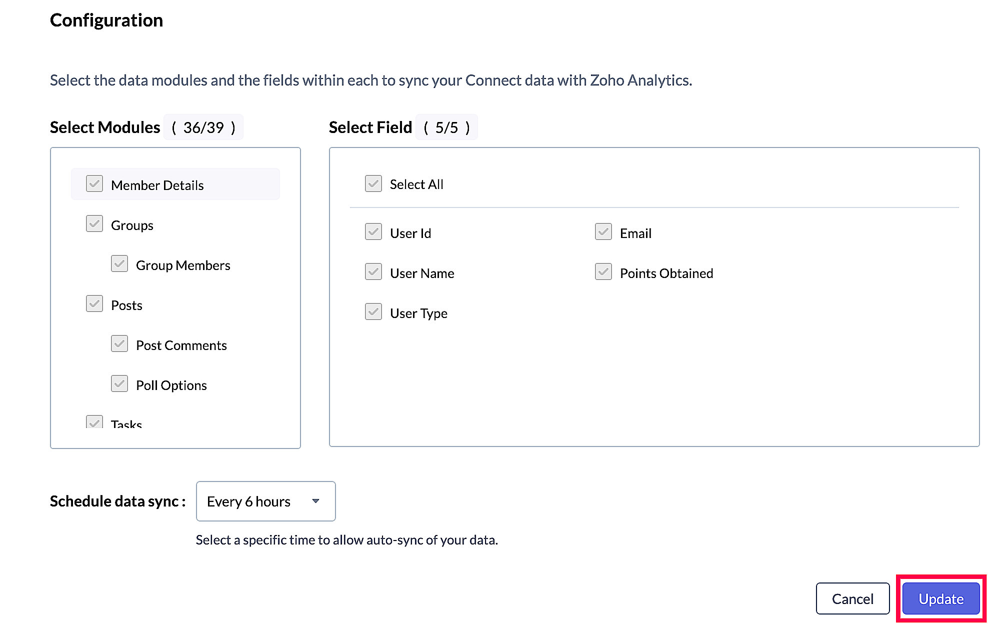
Task: Click the Update button
Action: coord(940,598)
